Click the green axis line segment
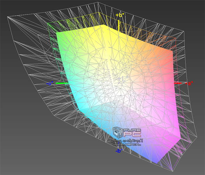 tap(61, 83)
